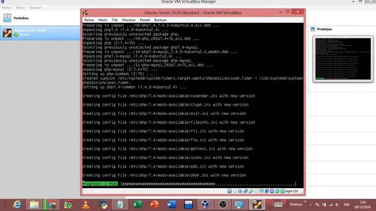Click the Perkakas tools icon
The width and height of the screenshot is (376, 211).
(x=7, y=18)
